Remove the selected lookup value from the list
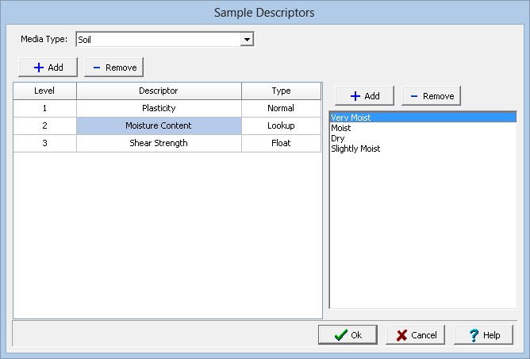 (x=431, y=96)
